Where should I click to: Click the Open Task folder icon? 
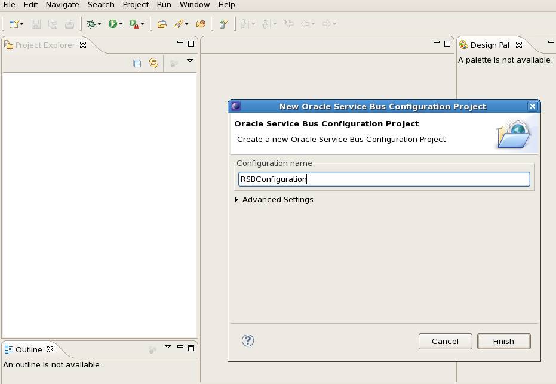click(x=201, y=24)
